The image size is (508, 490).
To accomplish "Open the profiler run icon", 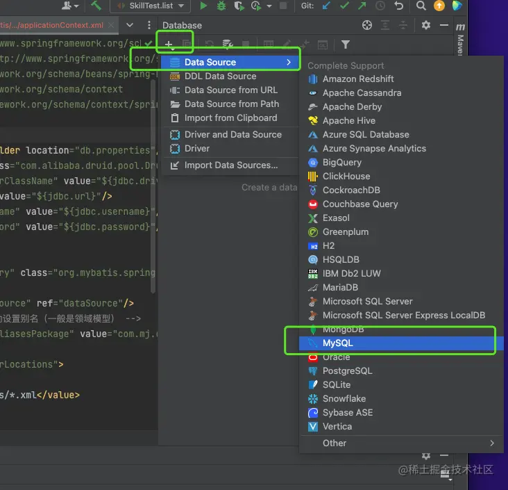I will pyautogui.click(x=256, y=6).
